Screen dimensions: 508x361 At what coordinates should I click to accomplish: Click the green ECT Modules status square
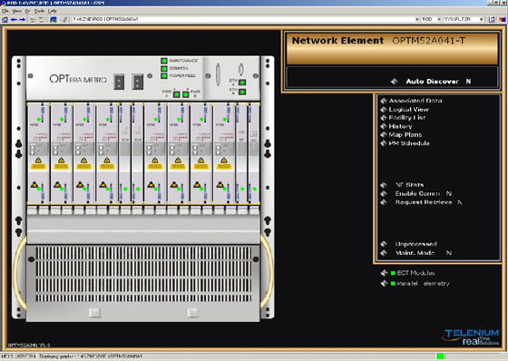point(393,273)
